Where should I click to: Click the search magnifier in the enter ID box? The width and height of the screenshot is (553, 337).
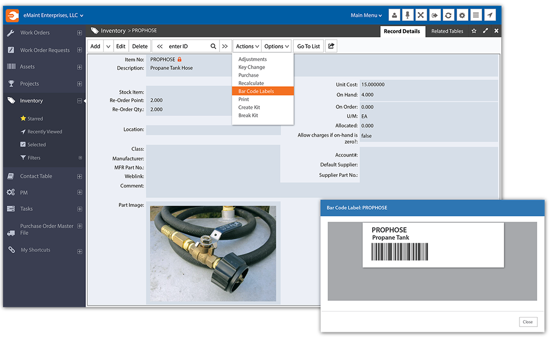pyautogui.click(x=213, y=46)
